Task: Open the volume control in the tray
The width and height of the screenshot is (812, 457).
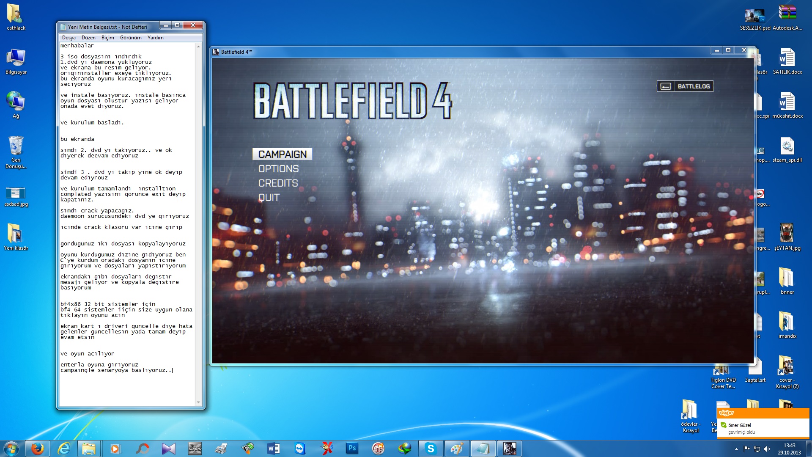Action: point(767,449)
